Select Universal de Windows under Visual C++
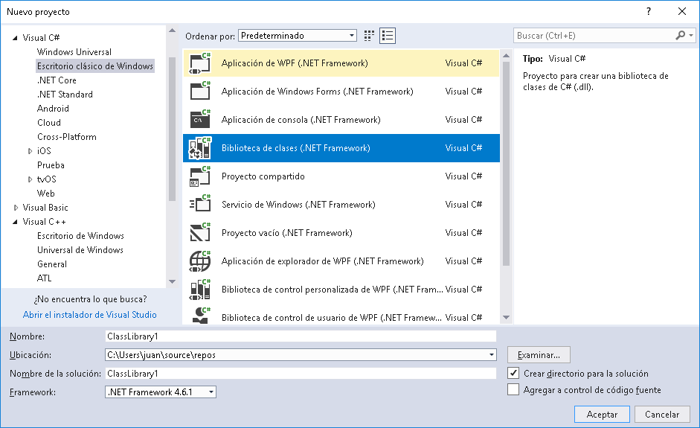This screenshot has width=700, height=428. click(x=80, y=250)
